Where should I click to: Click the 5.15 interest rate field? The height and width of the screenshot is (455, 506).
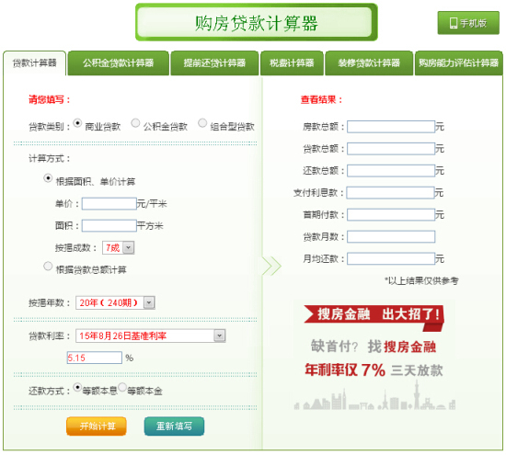coord(95,358)
